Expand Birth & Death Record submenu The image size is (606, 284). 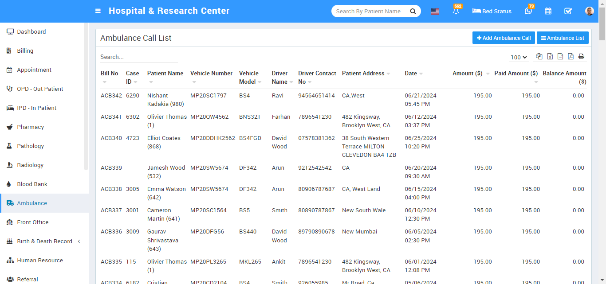(44, 241)
